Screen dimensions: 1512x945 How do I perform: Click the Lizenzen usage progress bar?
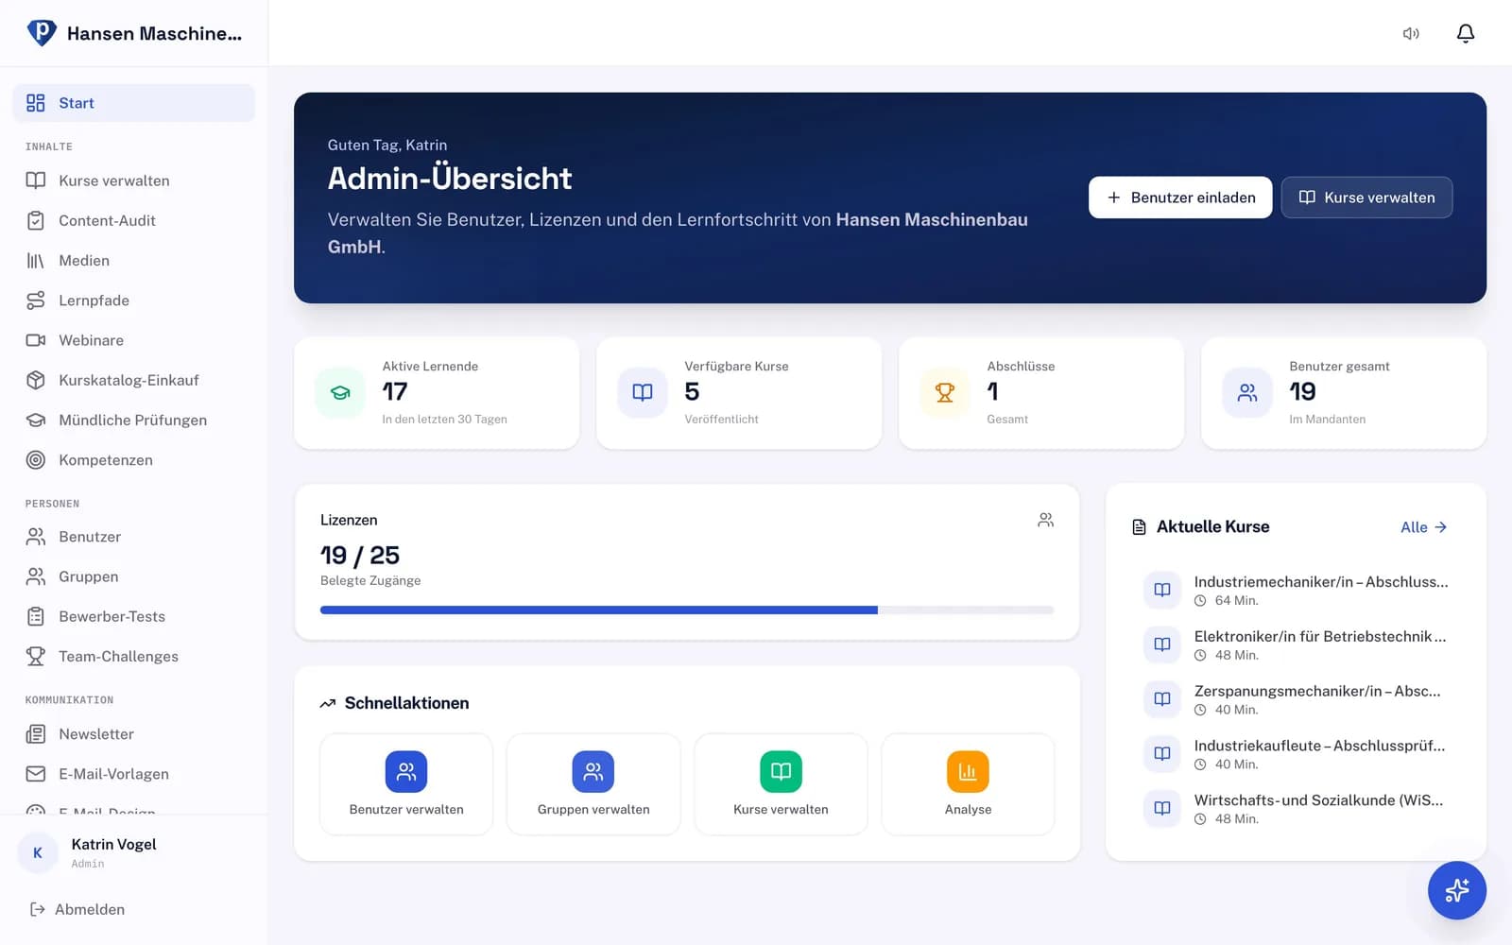click(x=687, y=610)
